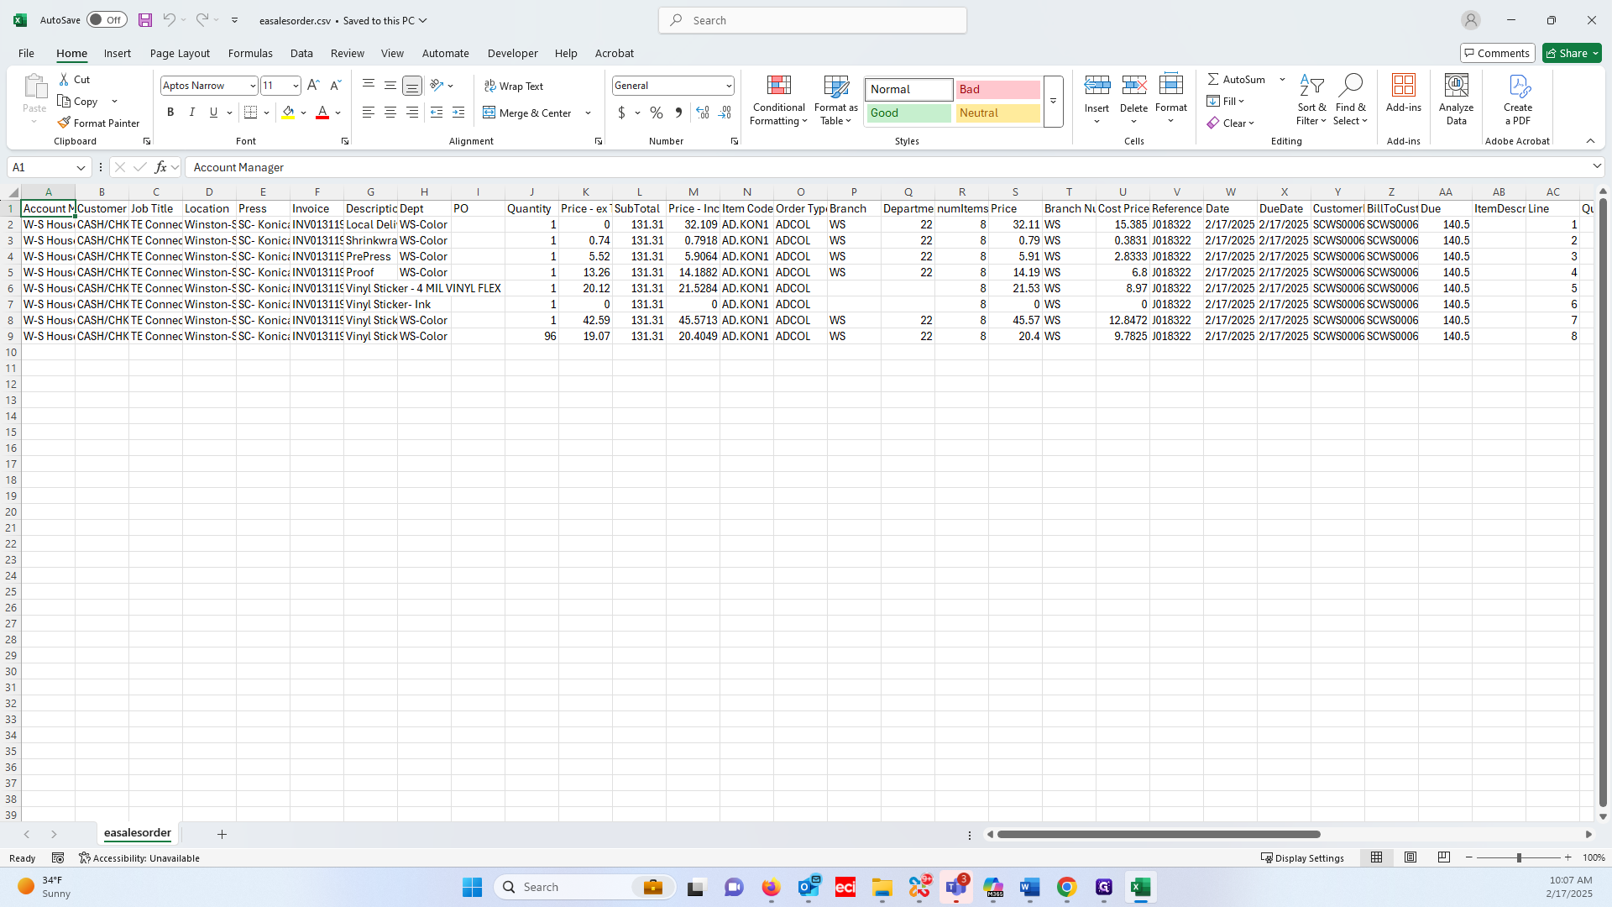Expand the Merge & Center options arrow
The height and width of the screenshot is (907, 1612).
[x=588, y=113]
